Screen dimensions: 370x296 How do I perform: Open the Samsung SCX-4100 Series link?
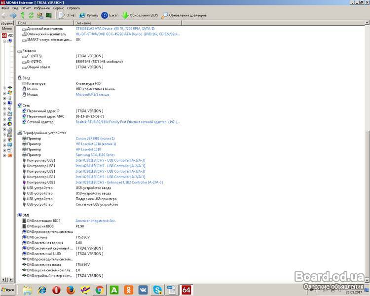95,155
